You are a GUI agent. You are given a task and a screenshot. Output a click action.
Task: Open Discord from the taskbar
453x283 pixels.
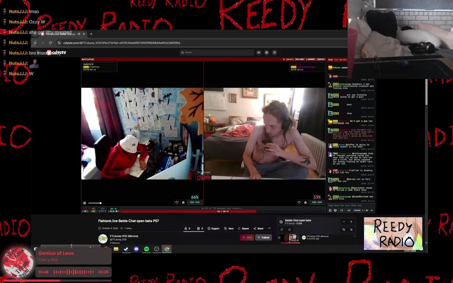point(136,249)
